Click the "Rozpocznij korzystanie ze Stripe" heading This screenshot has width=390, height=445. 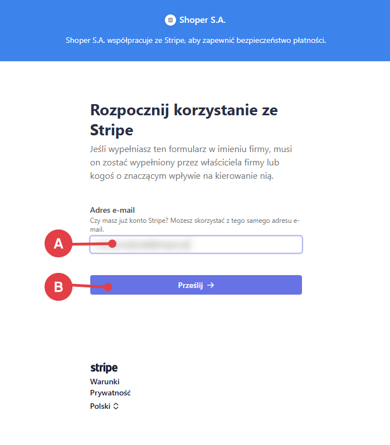point(184,120)
